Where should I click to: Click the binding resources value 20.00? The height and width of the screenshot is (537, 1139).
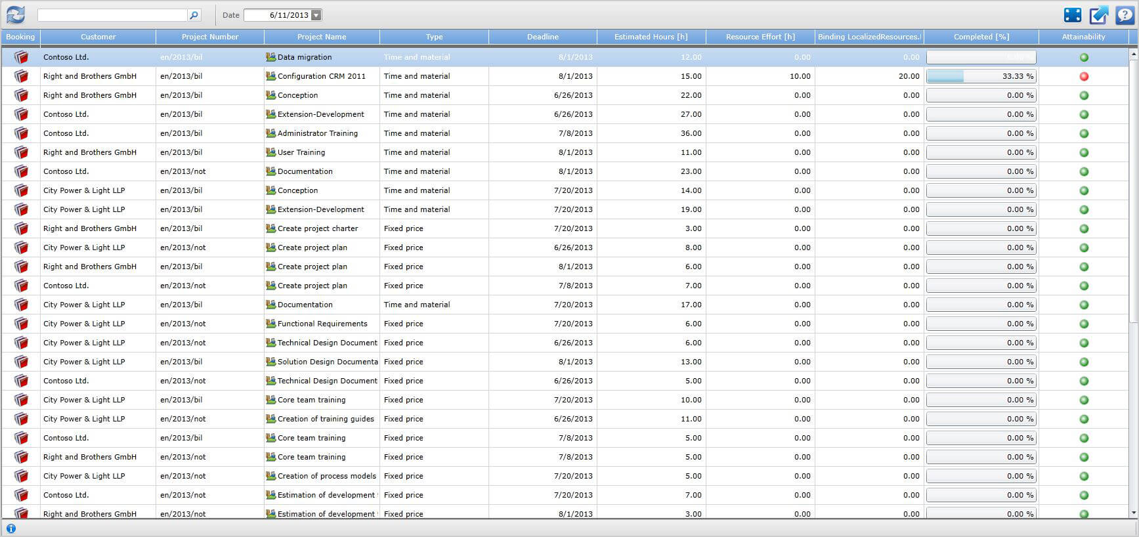tap(909, 76)
